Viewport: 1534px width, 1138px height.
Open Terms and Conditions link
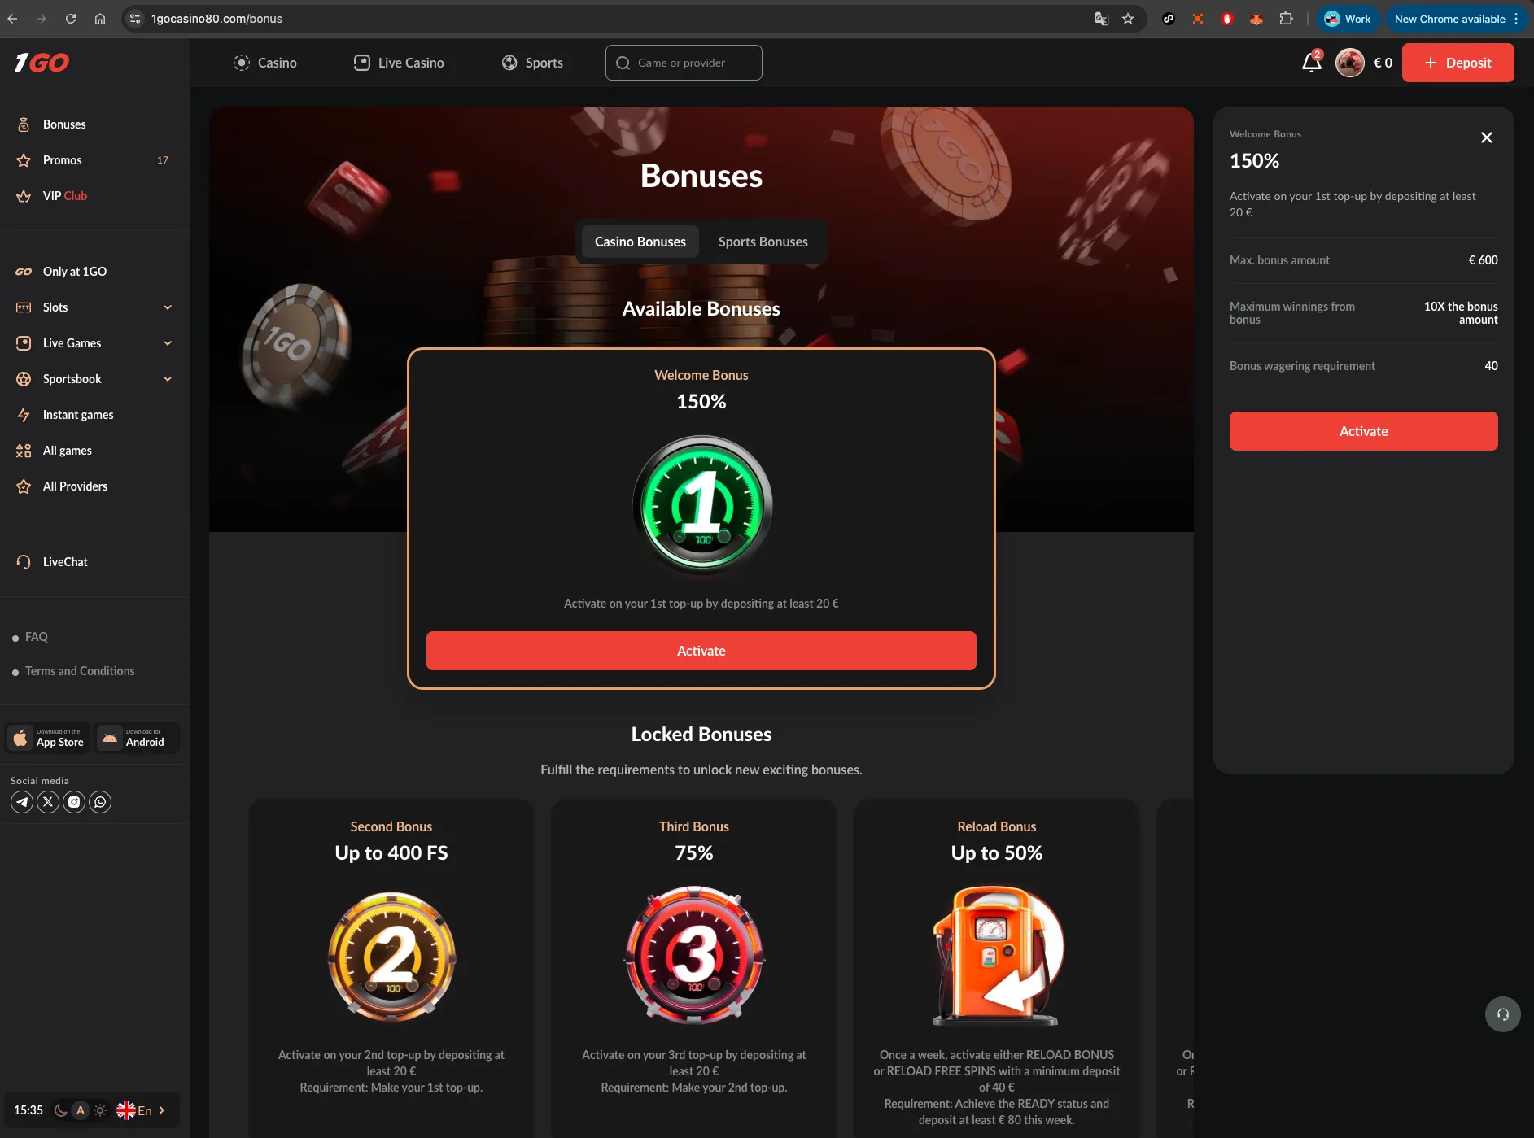(80, 671)
